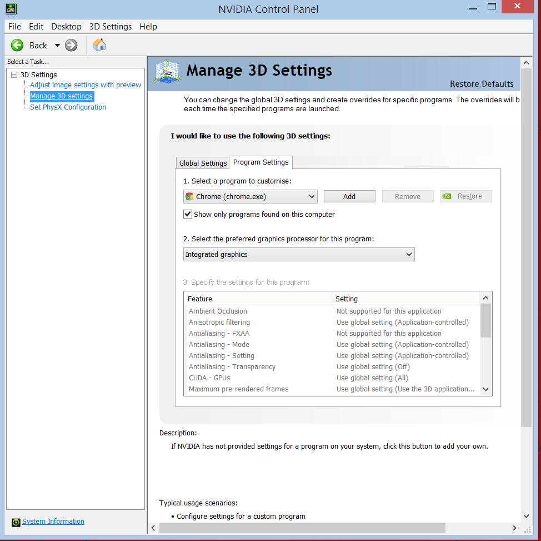
Task: Click the green Back arrow icon
Action: pyautogui.click(x=17, y=45)
